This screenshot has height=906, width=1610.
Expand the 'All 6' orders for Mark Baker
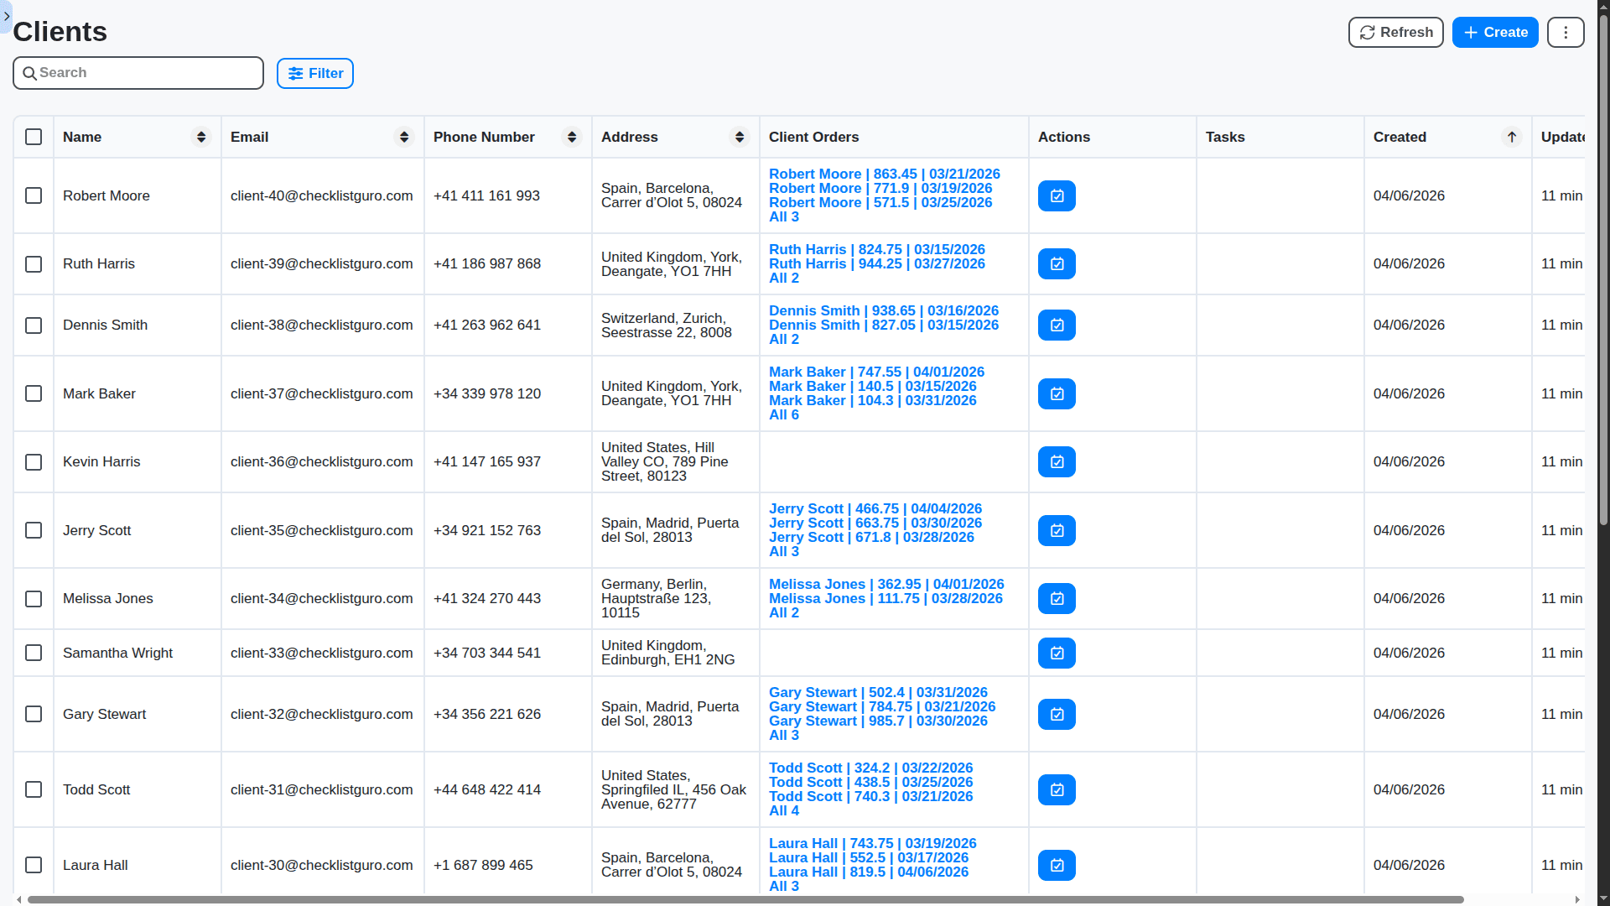pyautogui.click(x=783, y=415)
